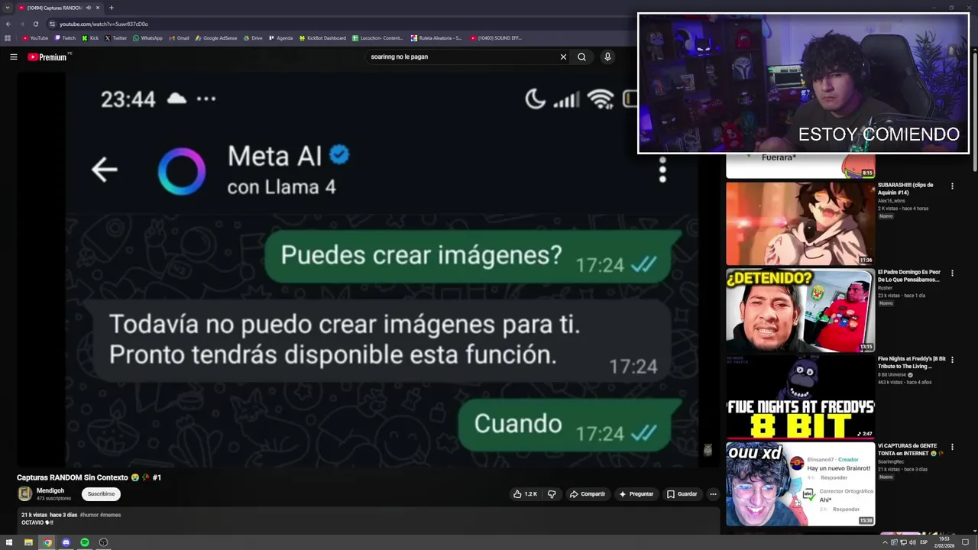The image size is (978, 550).
Task: Subscribe to Mendigoh with Suscribirse button
Action: (101, 494)
